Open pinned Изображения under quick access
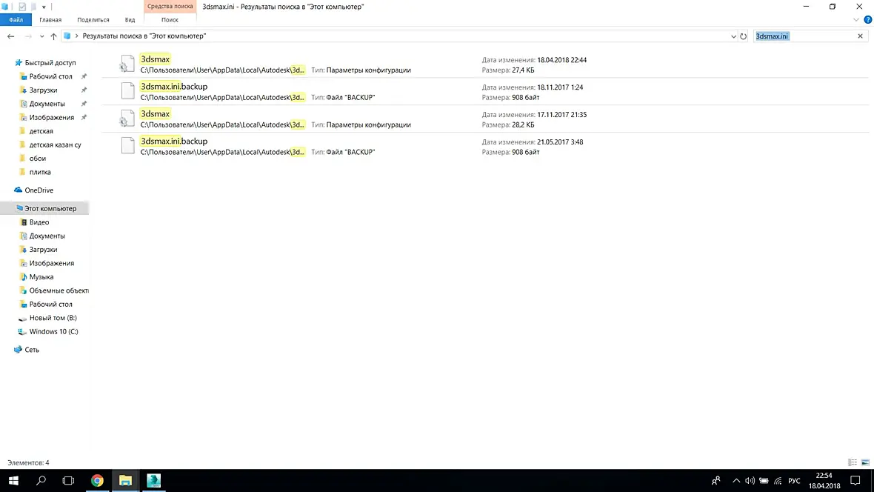 point(51,117)
